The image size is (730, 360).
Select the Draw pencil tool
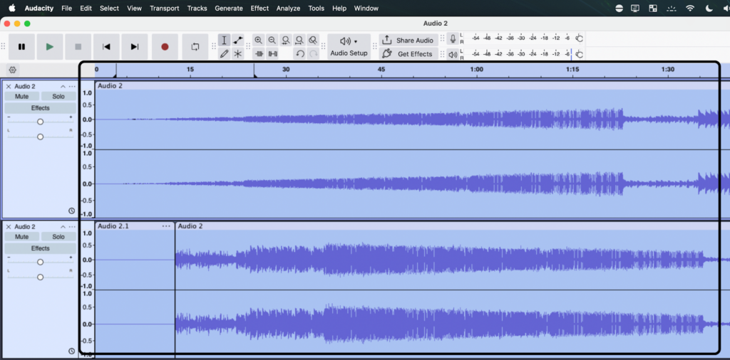(x=224, y=54)
